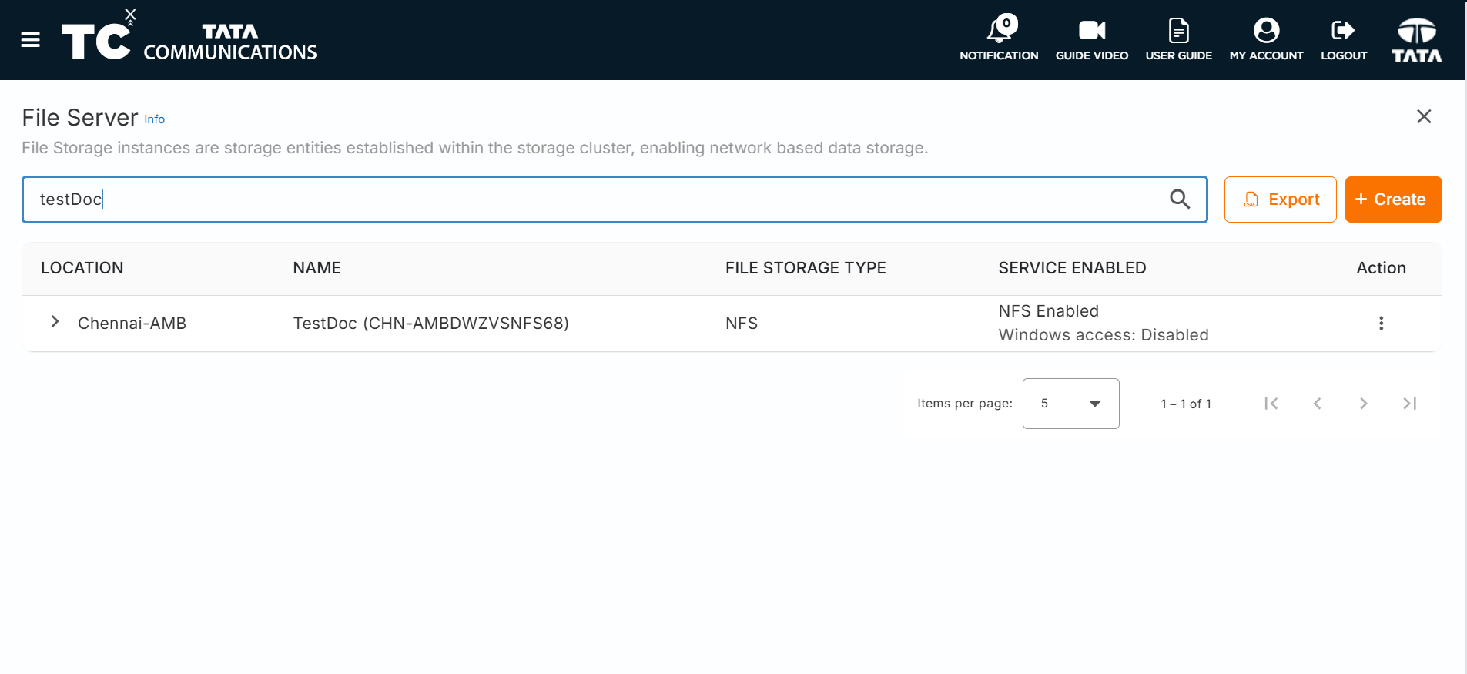Click the LOCATION column header
The height and width of the screenshot is (674, 1467).
(x=82, y=268)
